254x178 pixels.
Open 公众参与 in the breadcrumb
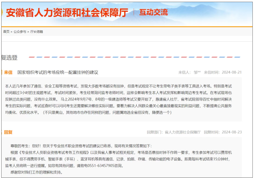pyautogui.click(x=20, y=32)
